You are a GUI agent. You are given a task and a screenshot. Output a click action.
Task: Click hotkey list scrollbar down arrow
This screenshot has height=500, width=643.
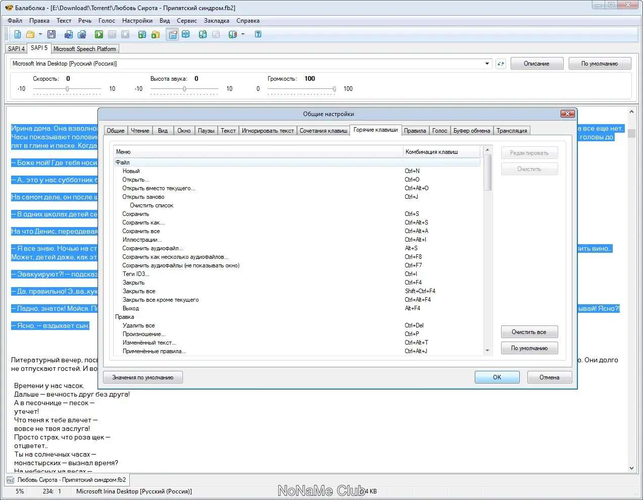click(487, 350)
